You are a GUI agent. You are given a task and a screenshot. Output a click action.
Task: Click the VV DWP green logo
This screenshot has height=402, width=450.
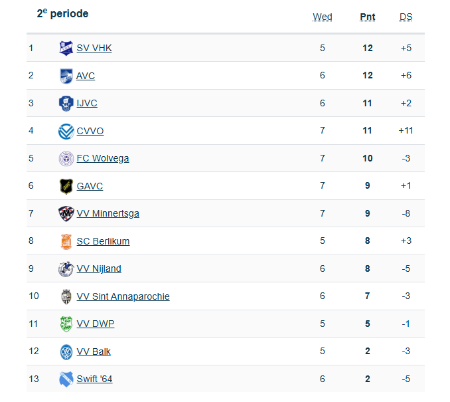pyautogui.click(x=66, y=324)
